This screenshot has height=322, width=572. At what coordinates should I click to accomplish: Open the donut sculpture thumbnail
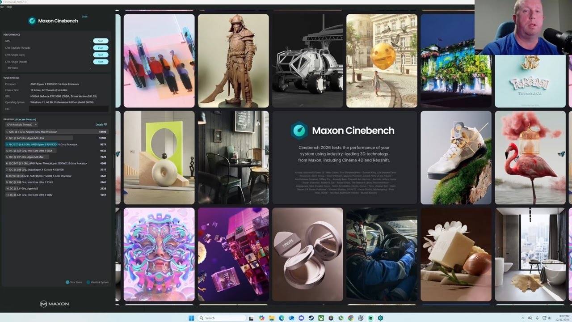click(x=159, y=157)
